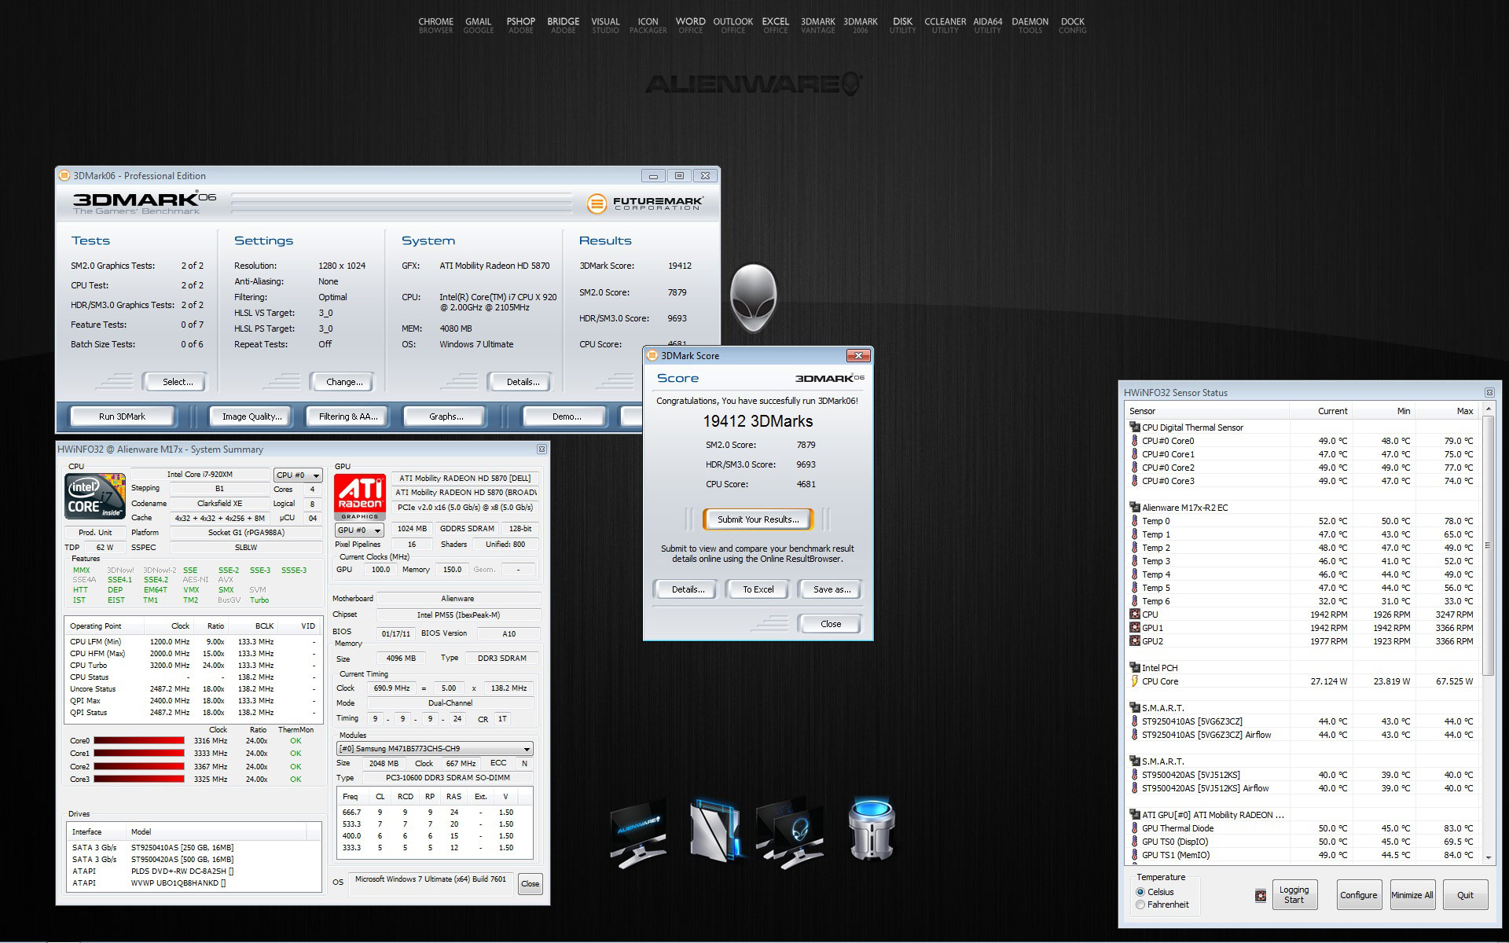Start the 3DMark06 Demo
Viewport: 1509px width, 943px height.
tap(566, 416)
